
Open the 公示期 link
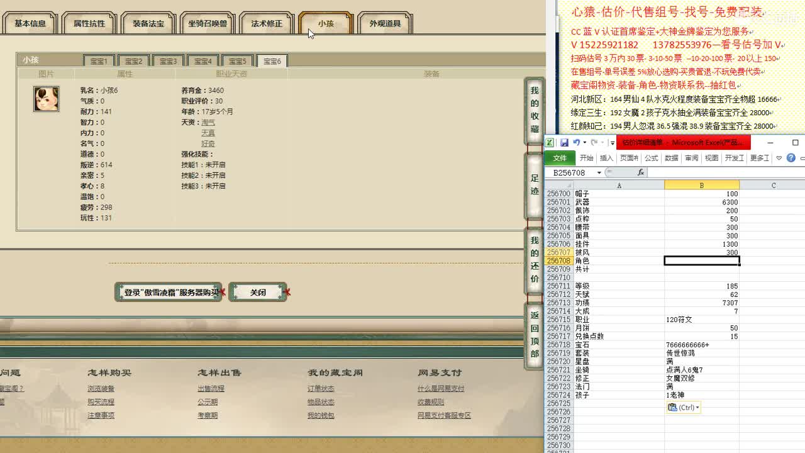(x=208, y=402)
